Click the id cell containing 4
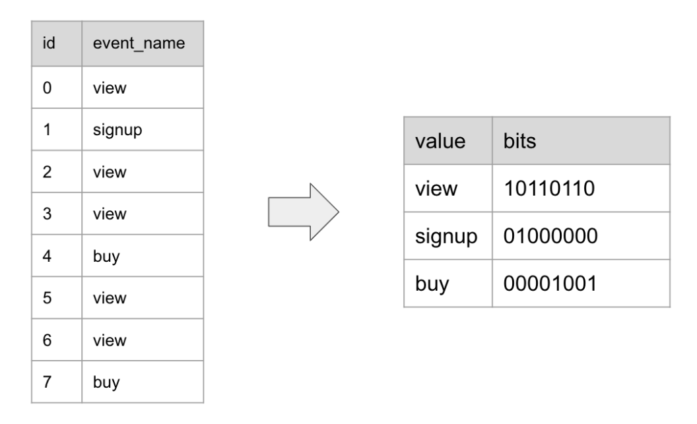The height and width of the screenshot is (424, 697). 46,255
